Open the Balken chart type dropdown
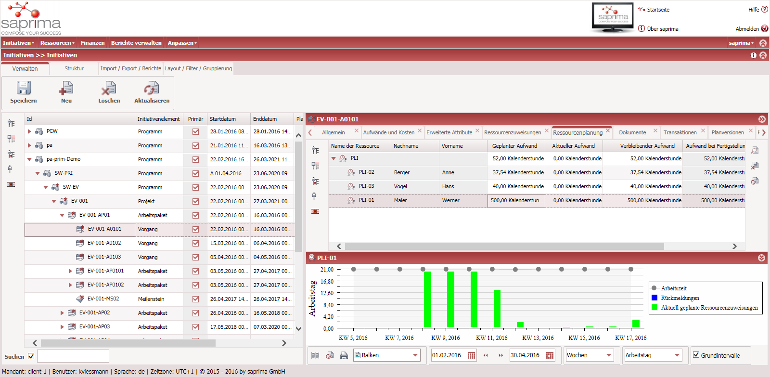Image resolution: width=770 pixels, height=377 pixels. 415,355
